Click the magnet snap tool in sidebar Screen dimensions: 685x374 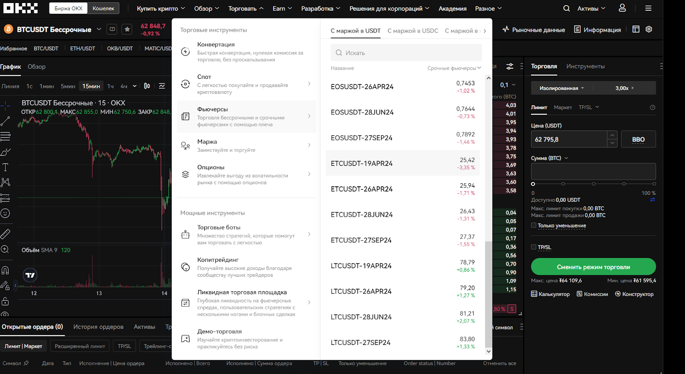coord(5,270)
